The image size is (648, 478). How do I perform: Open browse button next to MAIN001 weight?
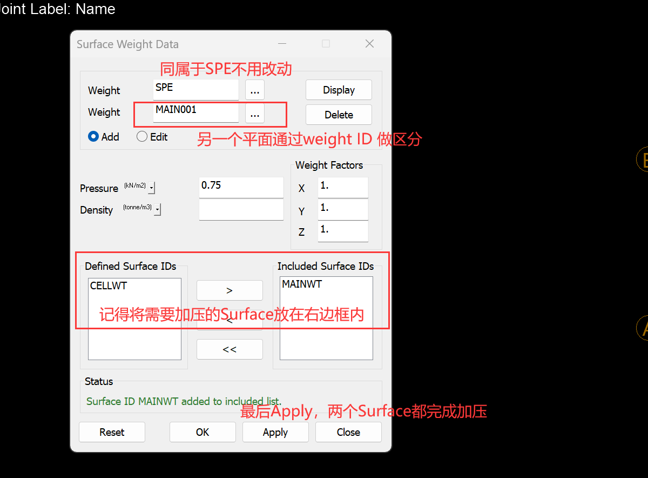(255, 114)
